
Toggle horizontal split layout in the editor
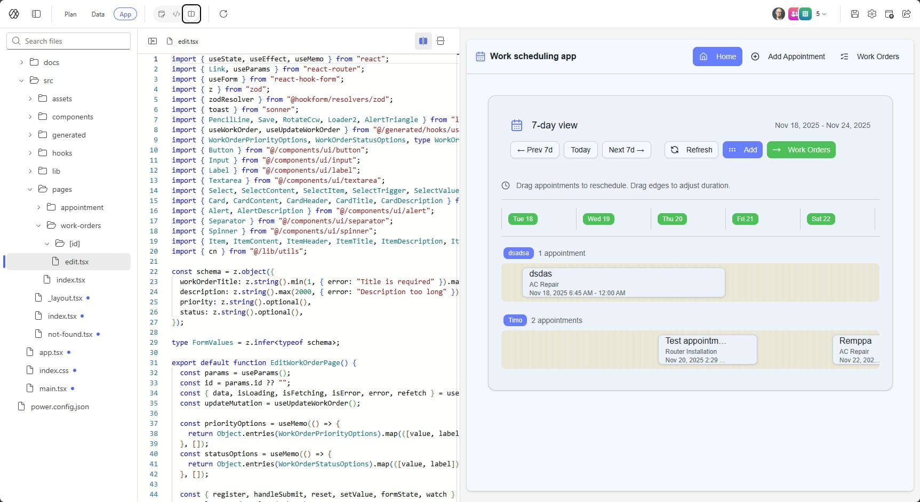tap(441, 41)
